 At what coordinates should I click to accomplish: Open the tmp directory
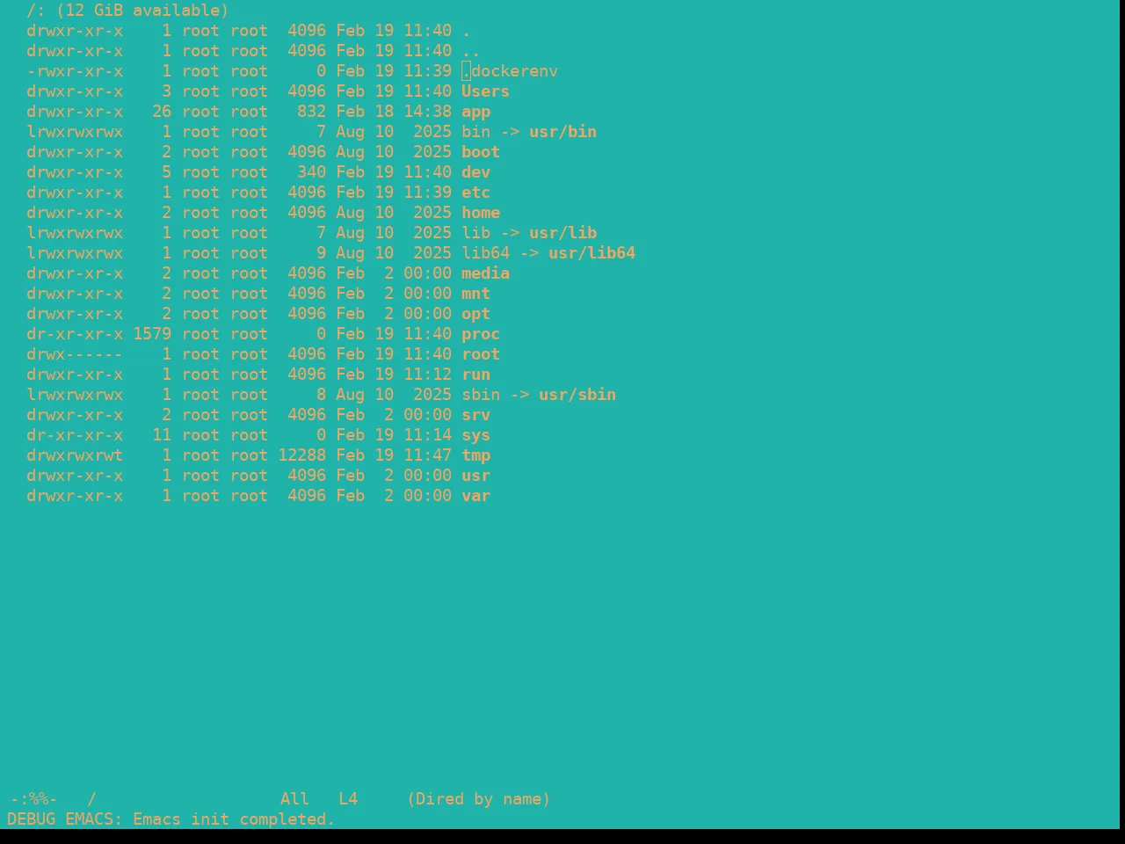click(475, 455)
